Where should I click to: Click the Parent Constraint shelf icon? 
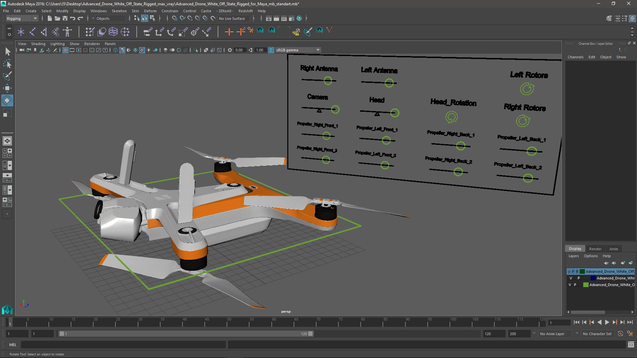[148, 32]
